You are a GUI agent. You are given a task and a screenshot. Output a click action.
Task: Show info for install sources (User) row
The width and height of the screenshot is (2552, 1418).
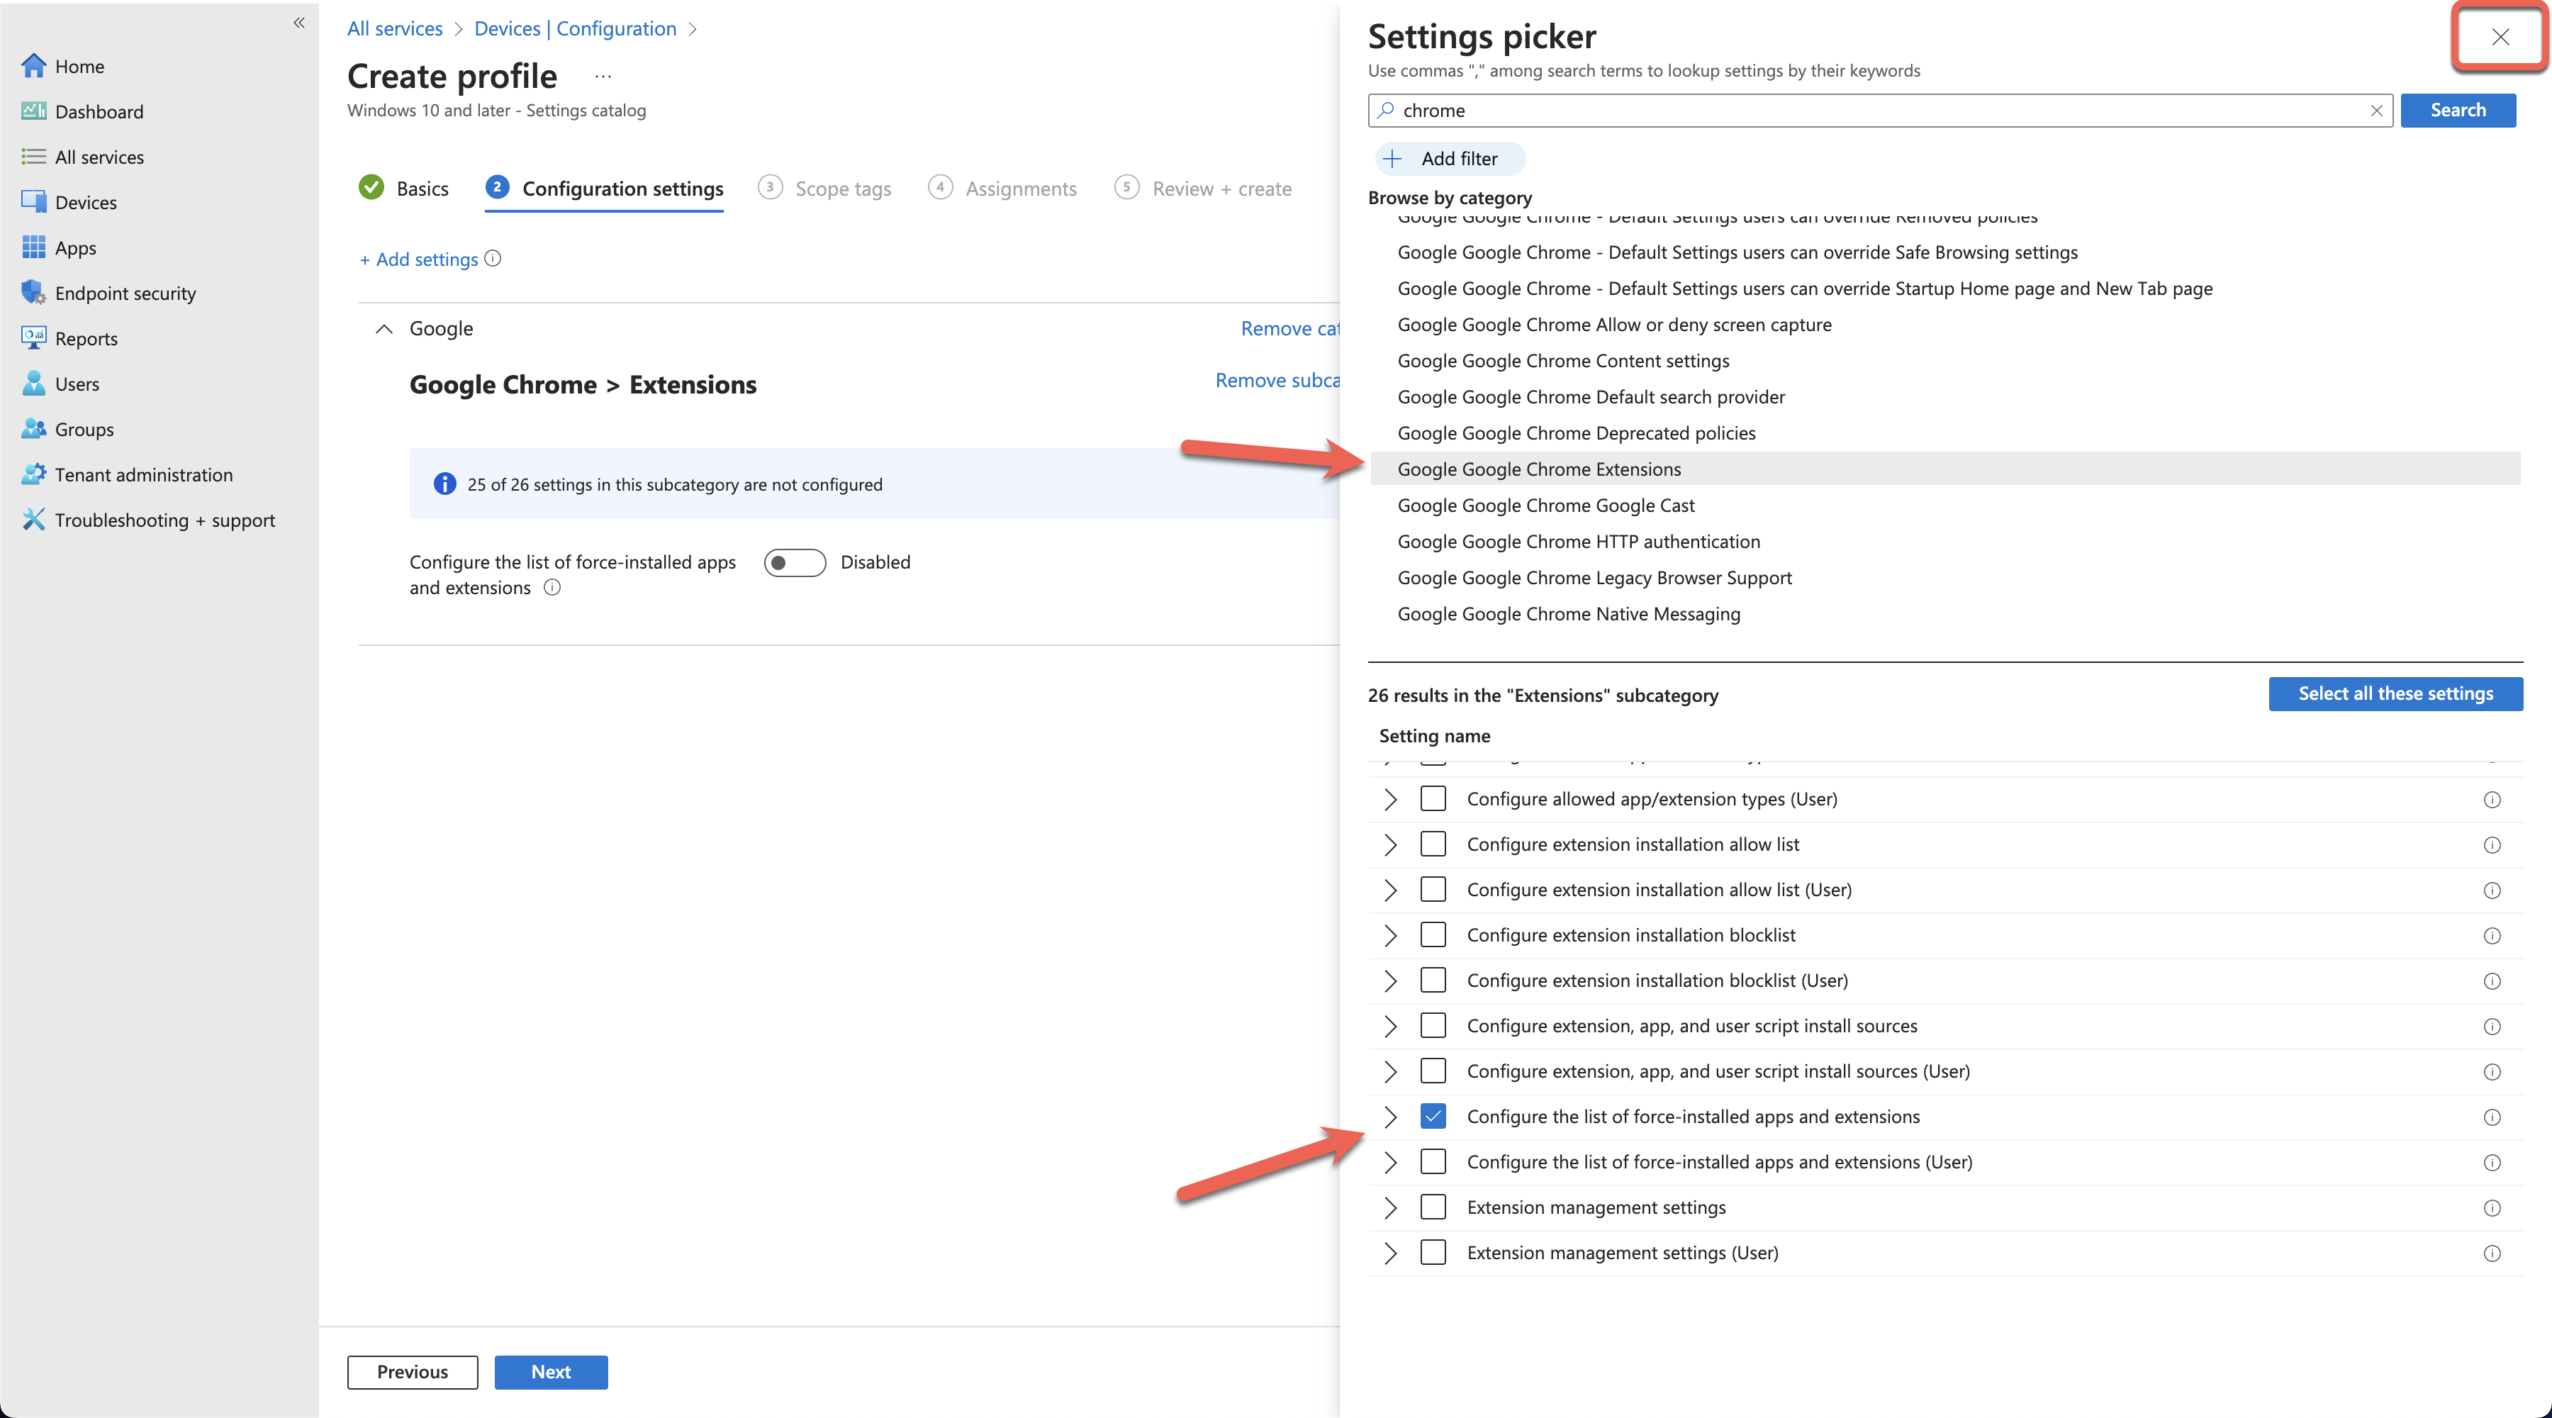2492,1072
